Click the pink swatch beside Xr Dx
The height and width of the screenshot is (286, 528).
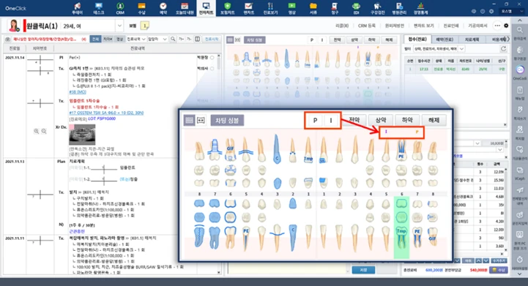point(71,127)
